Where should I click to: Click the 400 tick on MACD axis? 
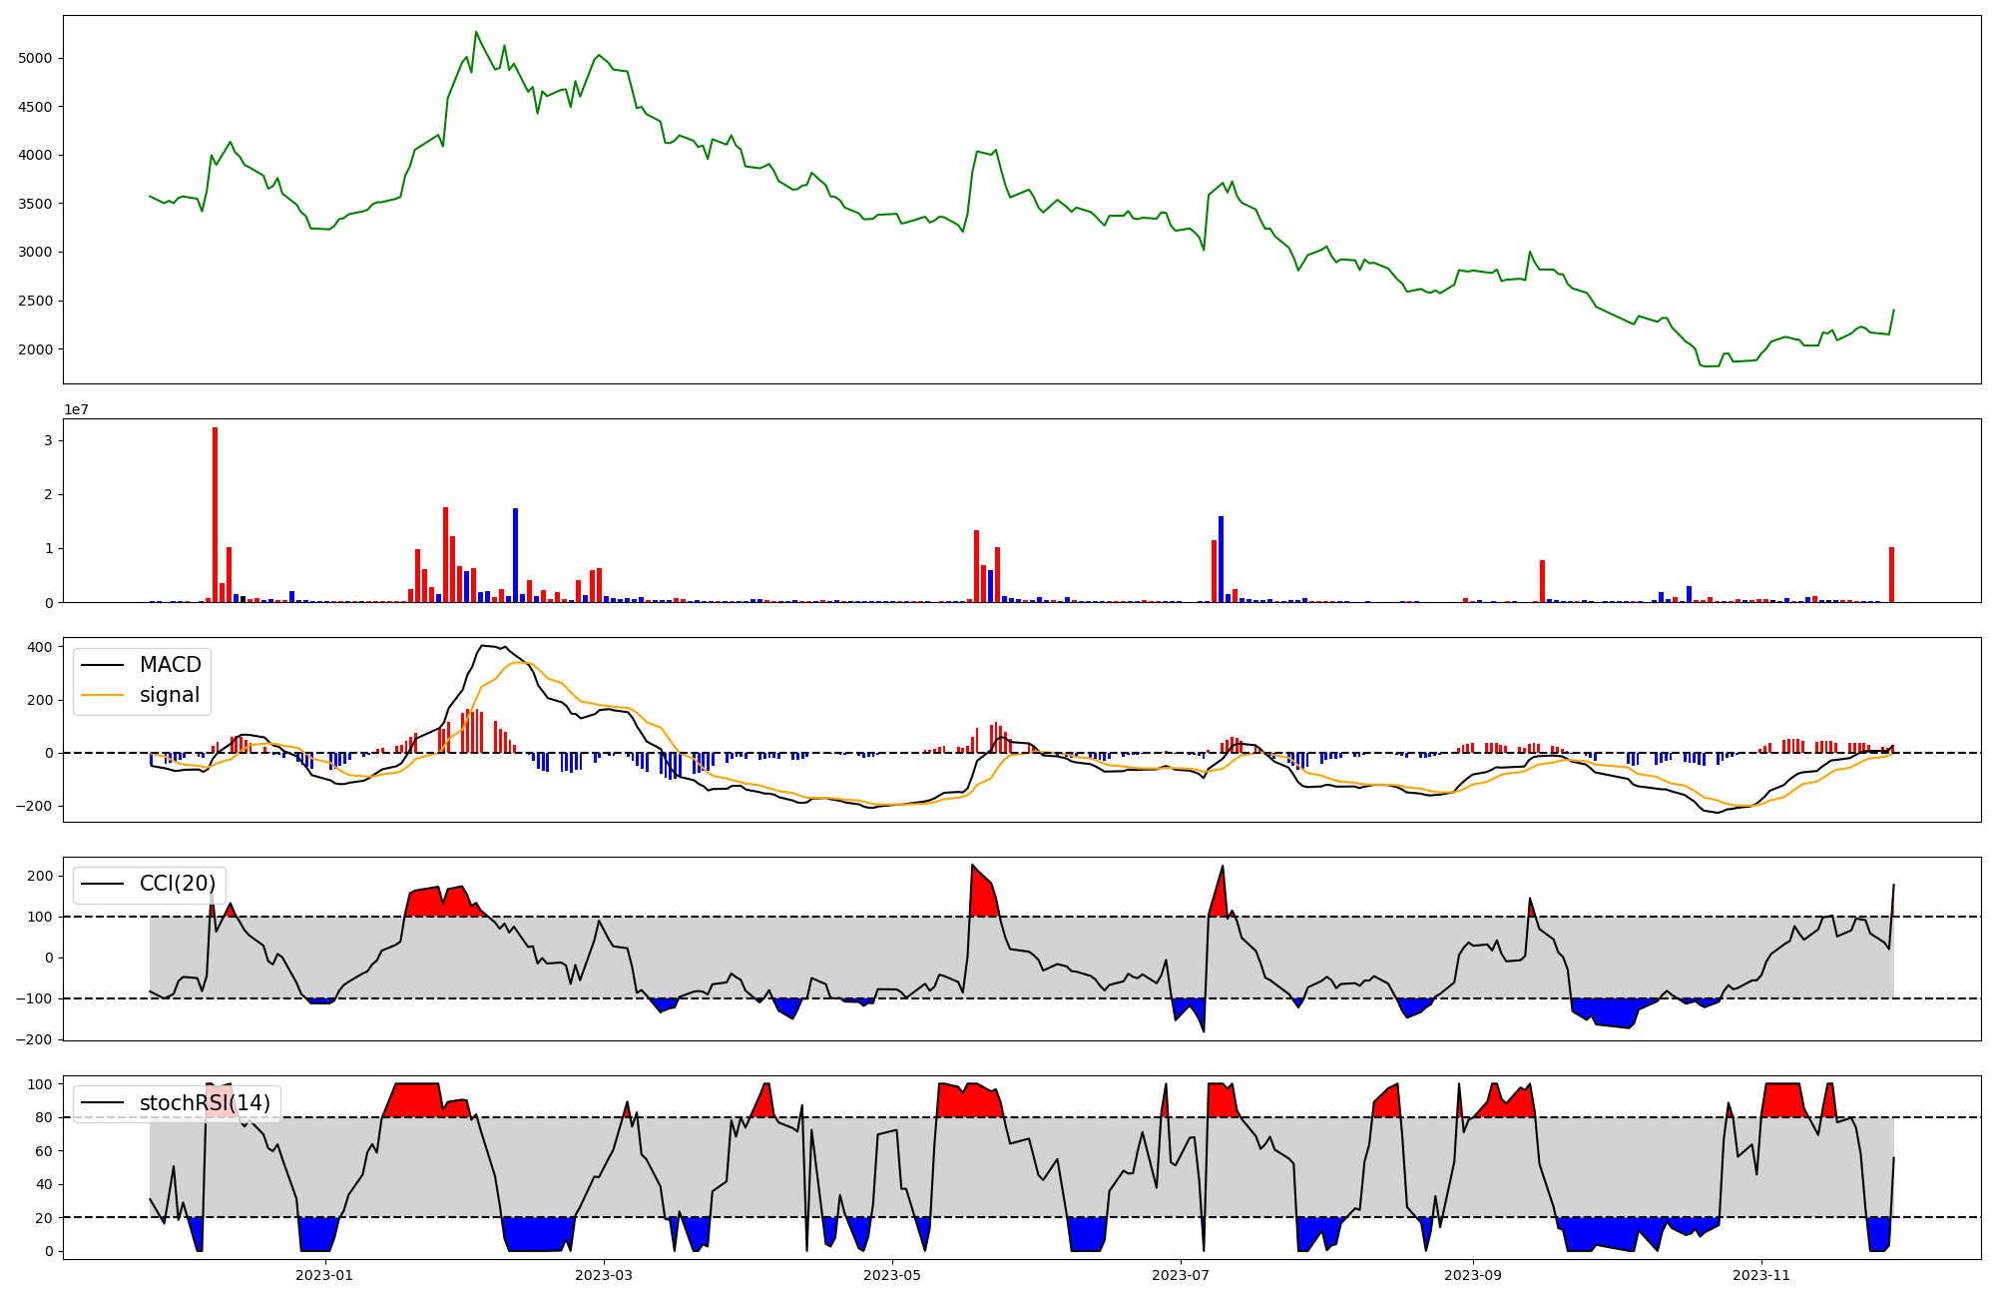coord(41,647)
